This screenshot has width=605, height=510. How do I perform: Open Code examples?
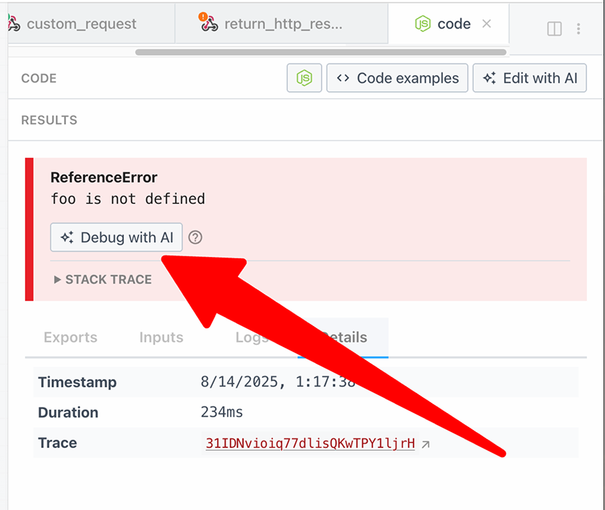click(397, 78)
